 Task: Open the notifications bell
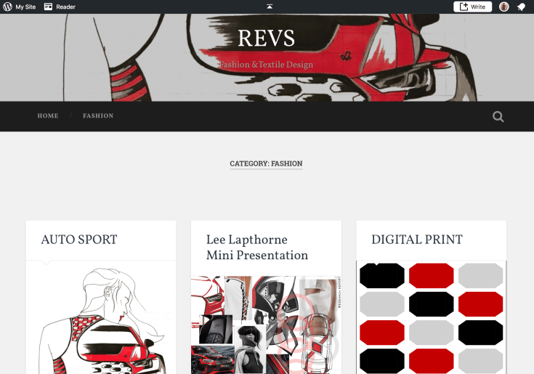[x=521, y=7]
